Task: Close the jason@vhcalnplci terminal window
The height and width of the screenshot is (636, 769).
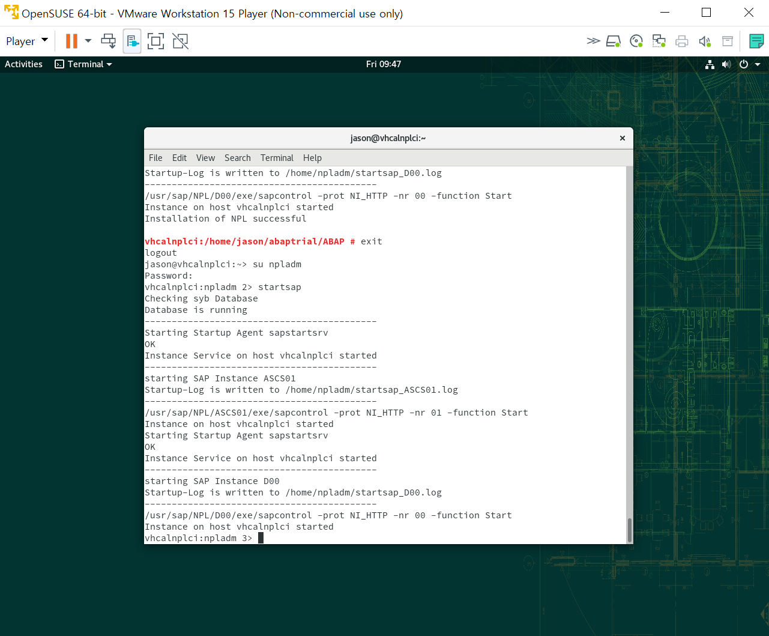Action: (x=623, y=138)
